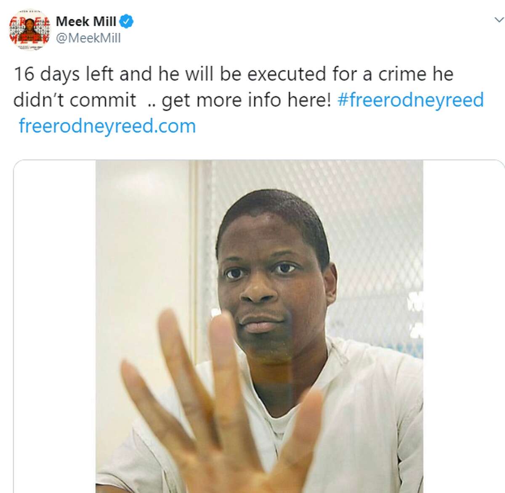Visit the @MeekMill handle link
The width and height of the screenshot is (505, 493).
point(88,38)
